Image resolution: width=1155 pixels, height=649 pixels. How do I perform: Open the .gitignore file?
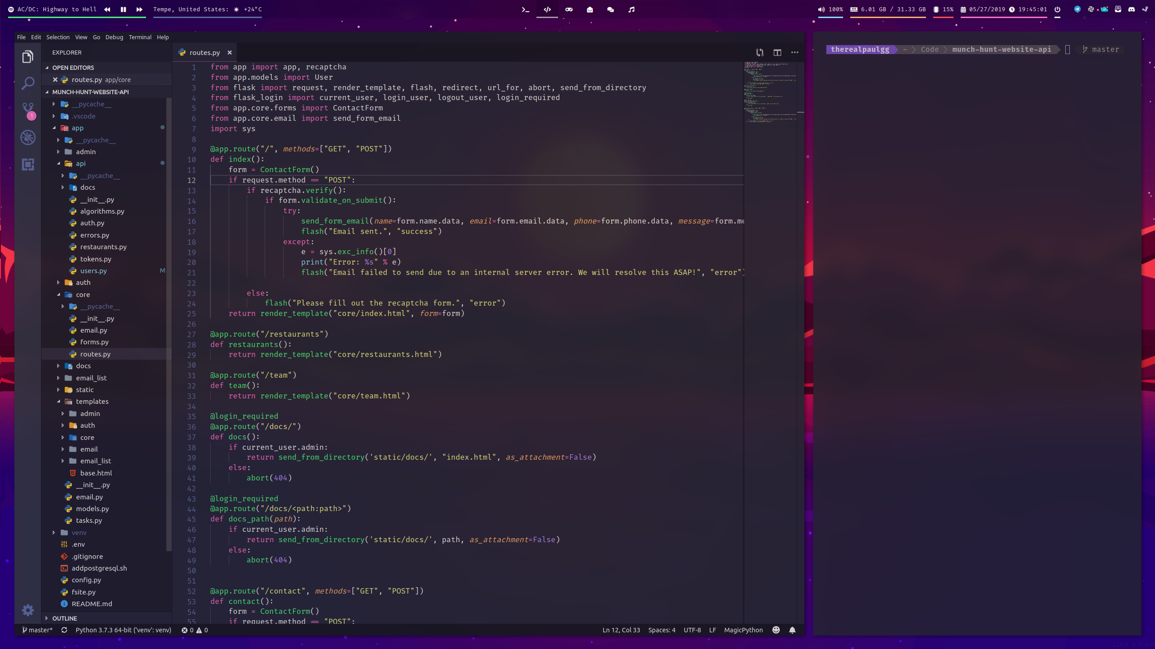(87, 557)
